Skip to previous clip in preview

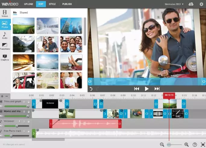coord(137,89)
